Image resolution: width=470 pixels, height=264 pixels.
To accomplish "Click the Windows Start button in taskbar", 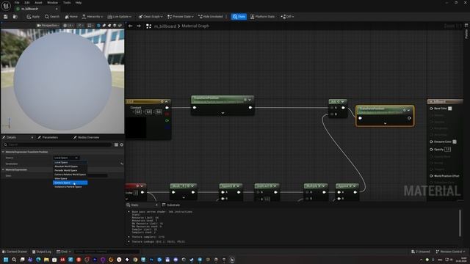I will click(6, 260).
